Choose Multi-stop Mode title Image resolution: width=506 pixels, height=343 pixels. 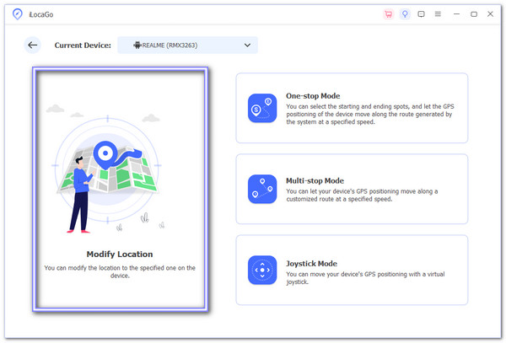pyautogui.click(x=315, y=180)
